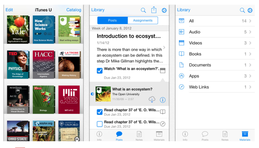
Task: Tap the All category icon
Action: coord(182,21)
